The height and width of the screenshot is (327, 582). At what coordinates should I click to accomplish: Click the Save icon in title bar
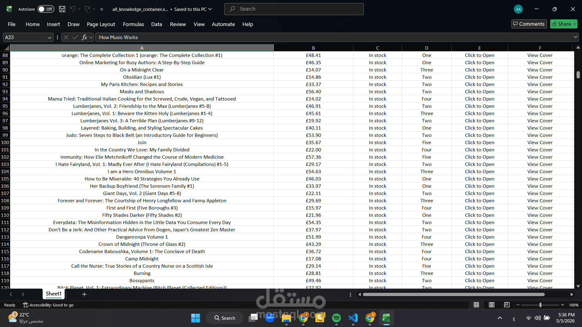(62, 9)
